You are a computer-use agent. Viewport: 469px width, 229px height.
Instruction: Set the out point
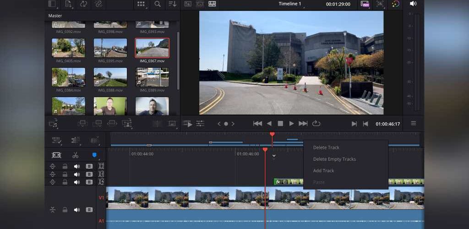(365, 124)
